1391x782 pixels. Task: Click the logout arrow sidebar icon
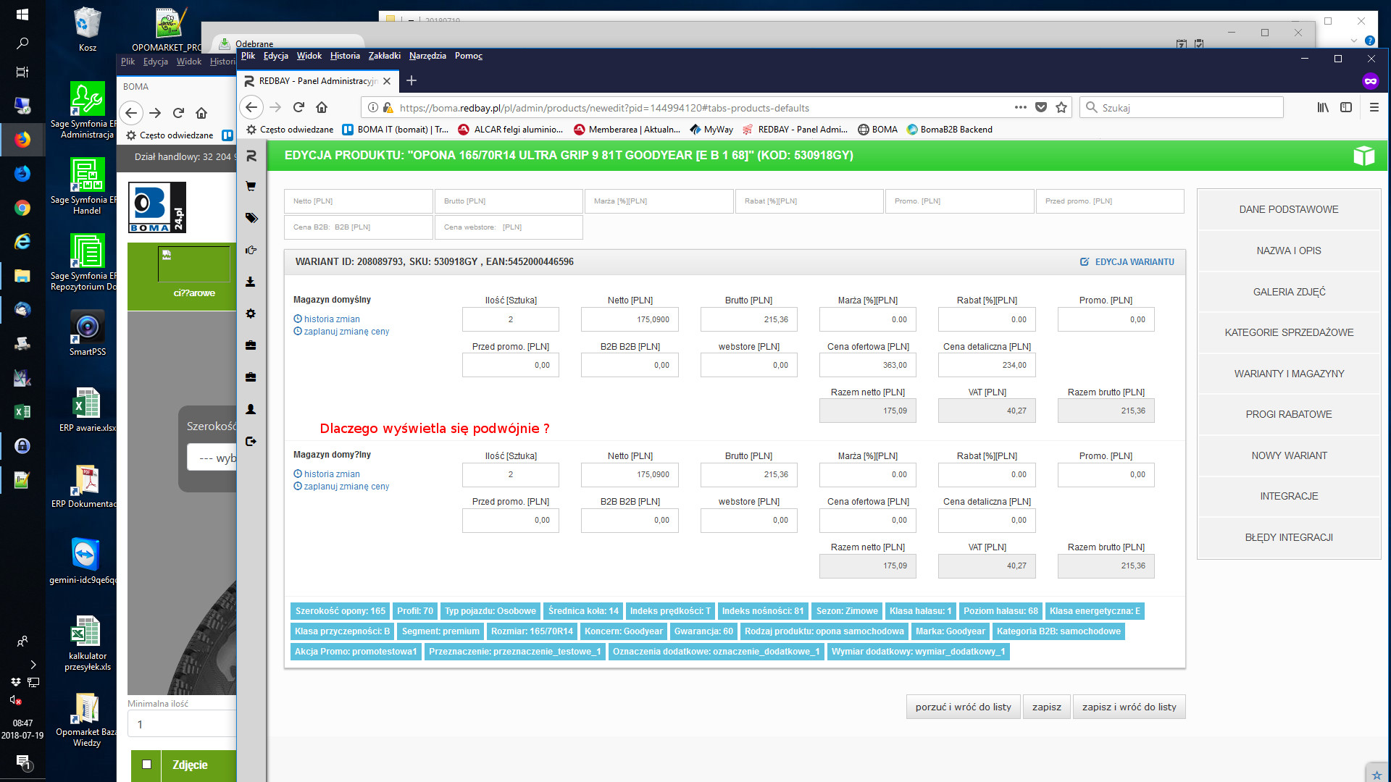[251, 441]
